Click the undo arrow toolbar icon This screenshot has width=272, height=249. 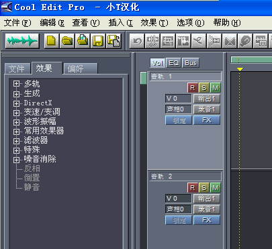click(x=137, y=41)
